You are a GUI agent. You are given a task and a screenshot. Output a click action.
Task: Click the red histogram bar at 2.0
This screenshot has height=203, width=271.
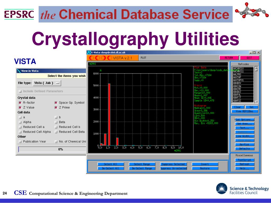click(x=117, y=142)
